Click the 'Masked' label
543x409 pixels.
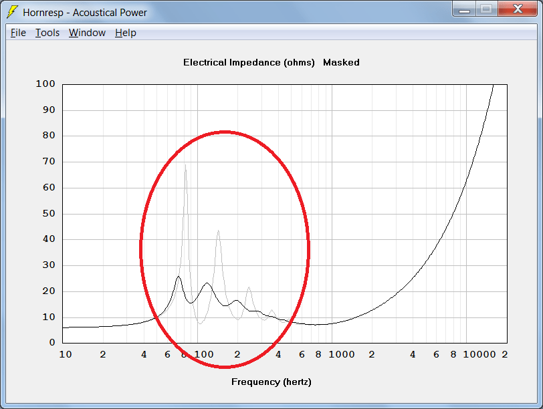point(341,63)
